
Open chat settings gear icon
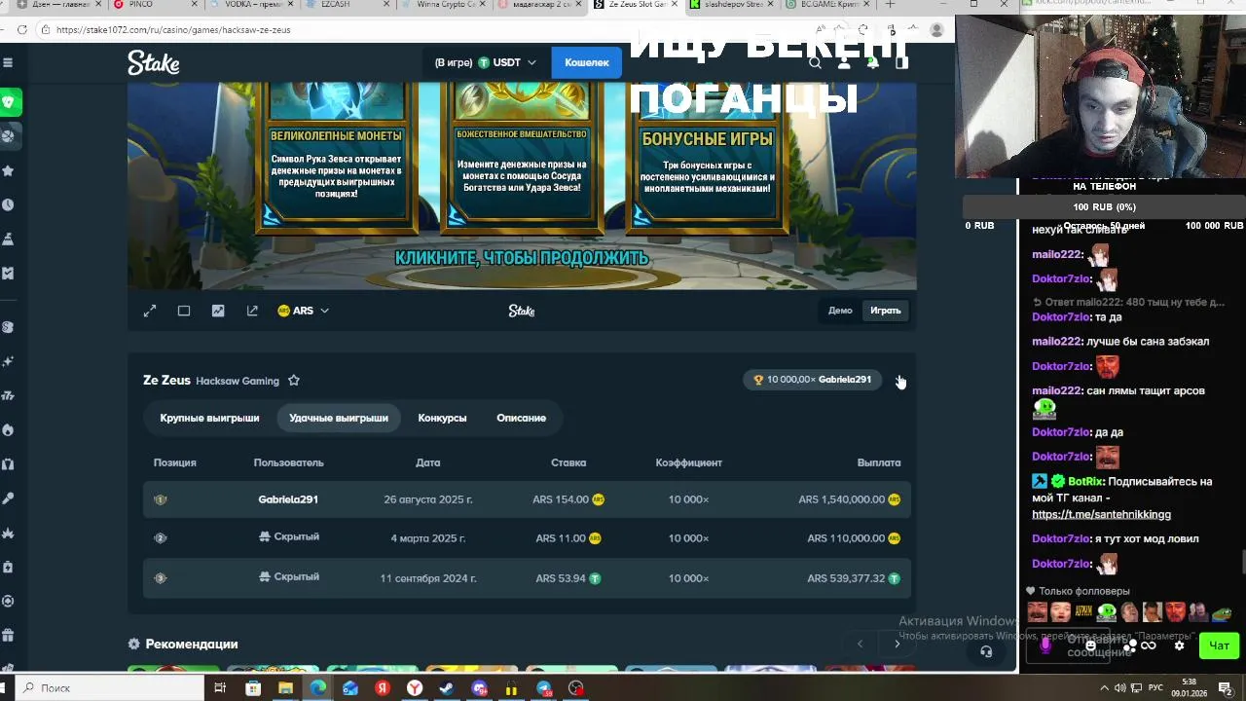(x=1179, y=646)
